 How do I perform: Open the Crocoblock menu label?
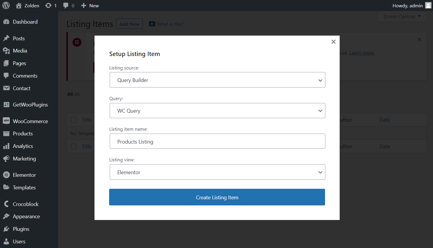pyautogui.click(x=26, y=204)
